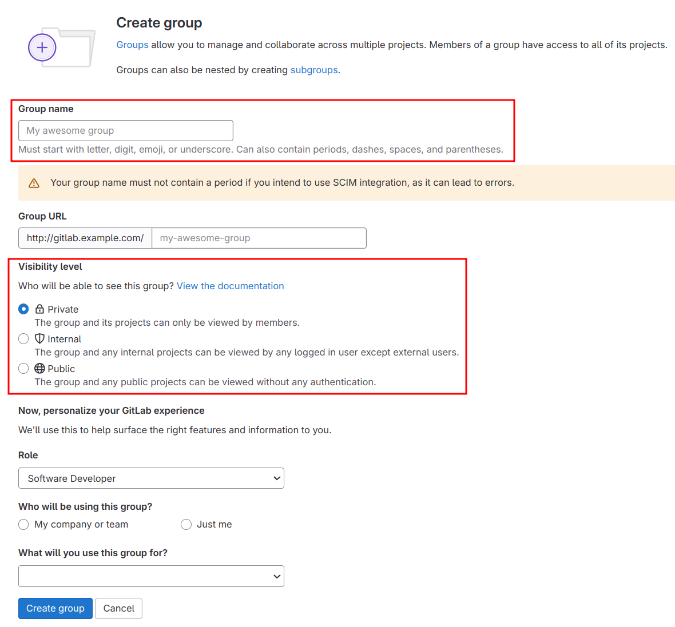Screen dimensions: 675x627
Task: Choose My company or team option
Action: (x=23, y=525)
